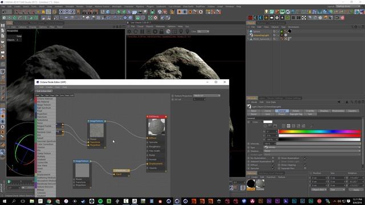Toggle Show Clipping checkbox
This screenshot has width=365, height=205.
pyautogui.click(x=305, y=165)
